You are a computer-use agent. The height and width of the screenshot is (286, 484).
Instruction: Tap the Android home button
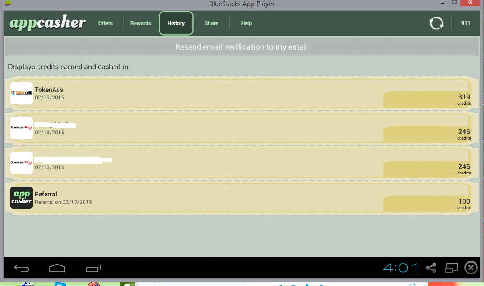click(57, 268)
